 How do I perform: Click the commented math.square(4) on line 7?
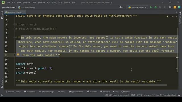pyautogui.click(x=45, y=29)
